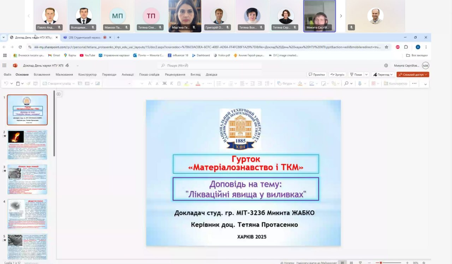Expand the ribbon collapse chevron
Screen dimensions: 452x264
426,84
